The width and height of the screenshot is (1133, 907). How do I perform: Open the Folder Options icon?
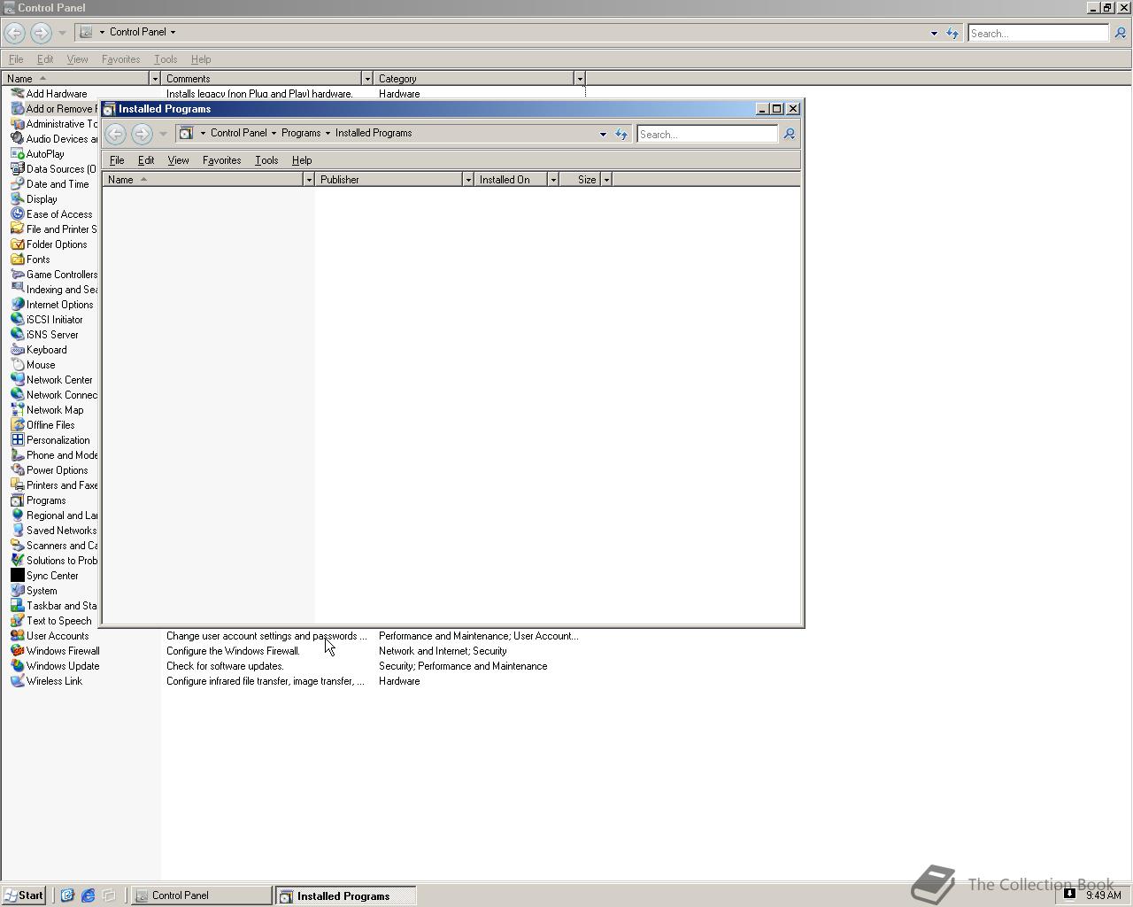tap(17, 244)
